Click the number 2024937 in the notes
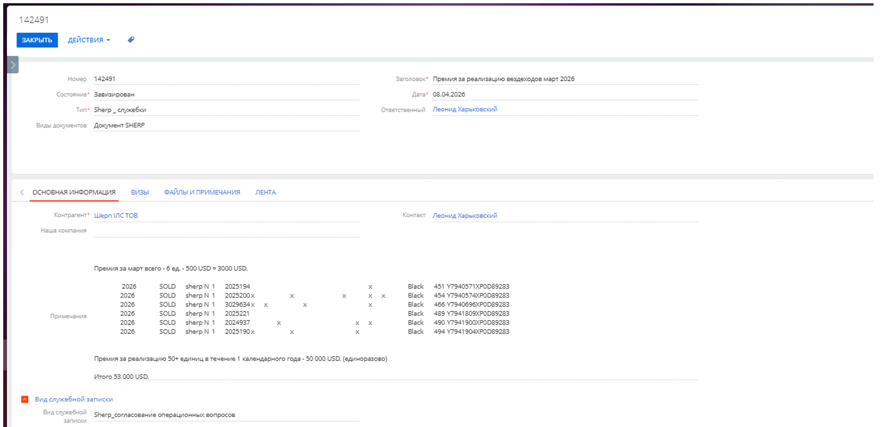 click(x=237, y=323)
